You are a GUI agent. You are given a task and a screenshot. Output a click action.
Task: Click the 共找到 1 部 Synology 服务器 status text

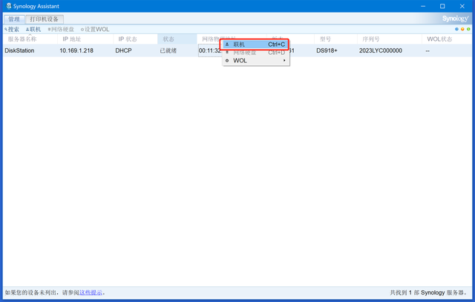(429, 292)
